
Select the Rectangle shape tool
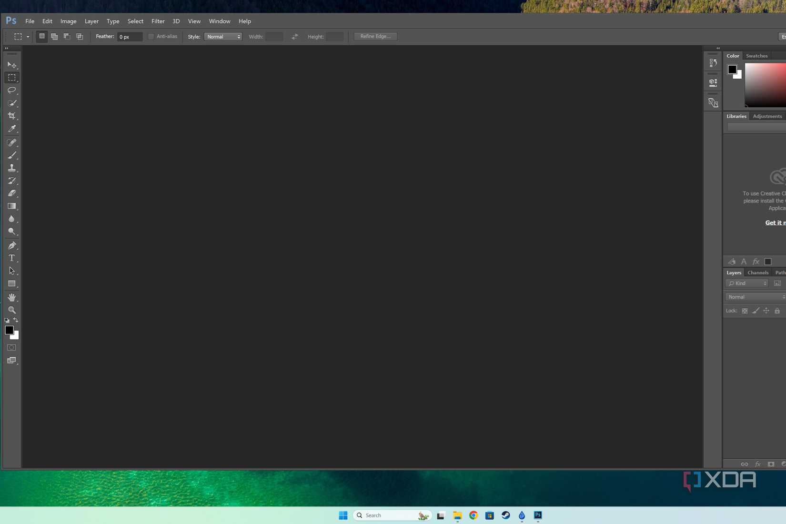tap(12, 284)
